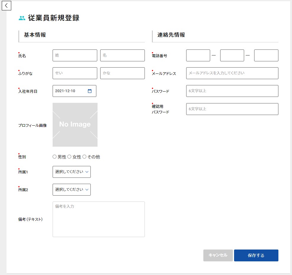Select the その他 radio button
This screenshot has width=292, height=275.
85,157
